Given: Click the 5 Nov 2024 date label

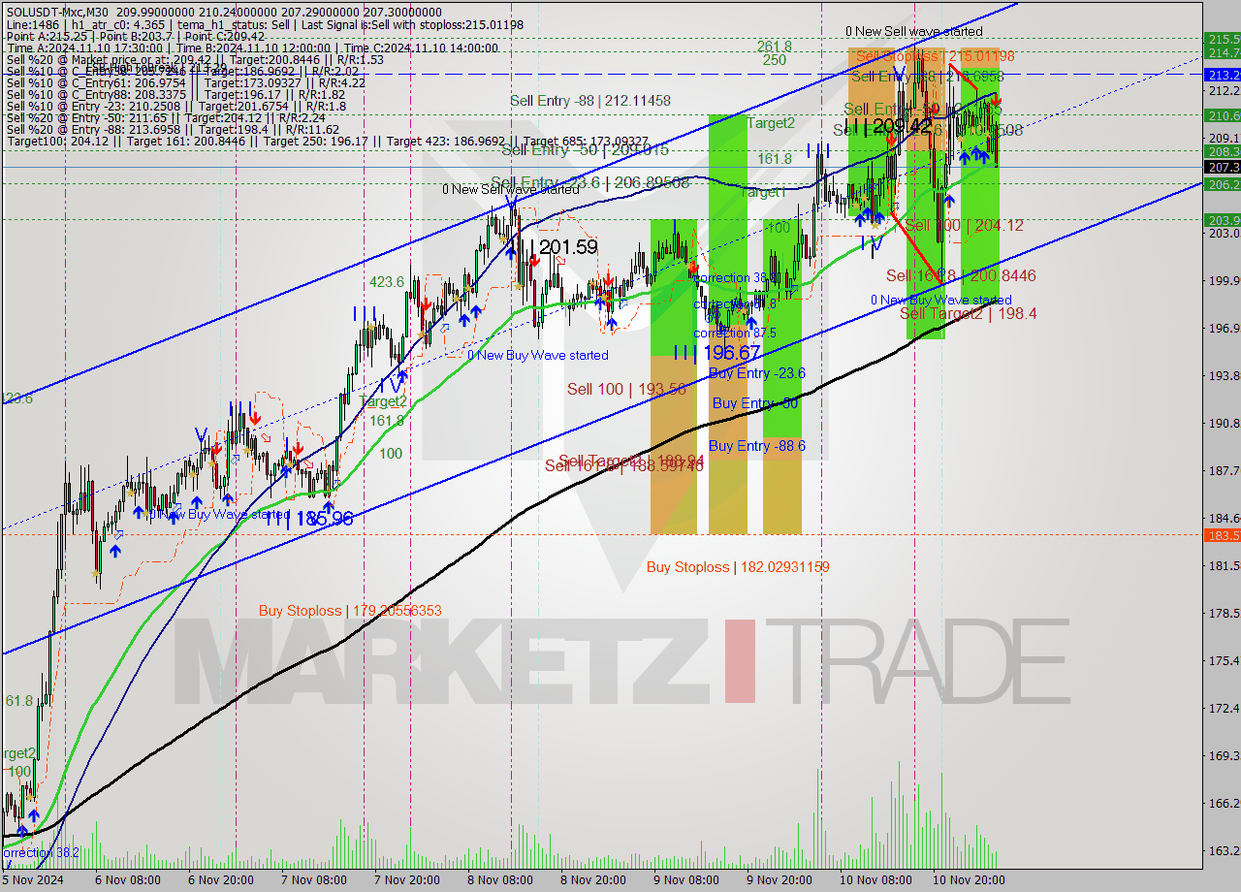Looking at the screenshot, I should 32,880.
